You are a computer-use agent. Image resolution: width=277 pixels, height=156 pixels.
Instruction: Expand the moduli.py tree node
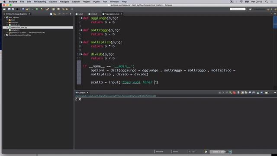click(x=7, y=25)
